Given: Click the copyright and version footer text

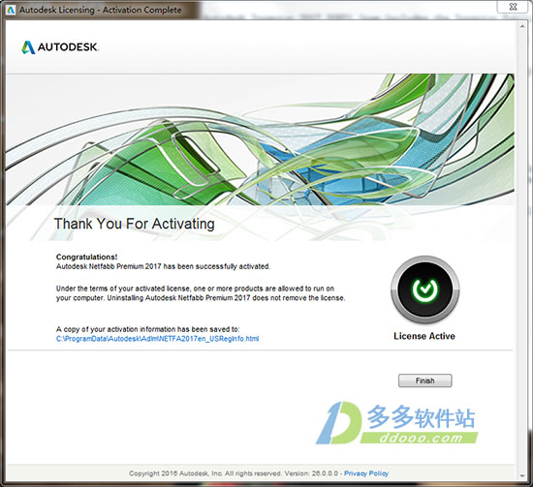Looking at the screenshot, I should (x=234, y=473).
